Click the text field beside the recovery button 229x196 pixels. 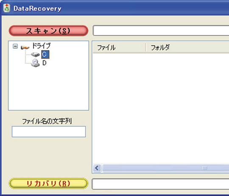click(160, 184)
